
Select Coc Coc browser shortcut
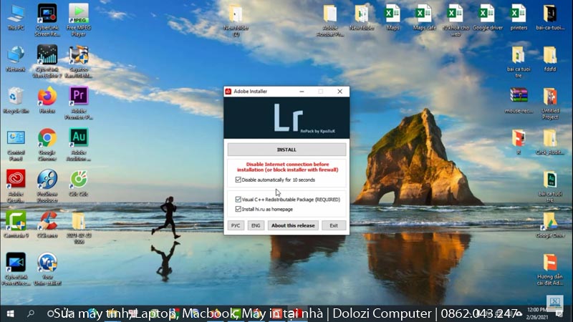[79, 184]
